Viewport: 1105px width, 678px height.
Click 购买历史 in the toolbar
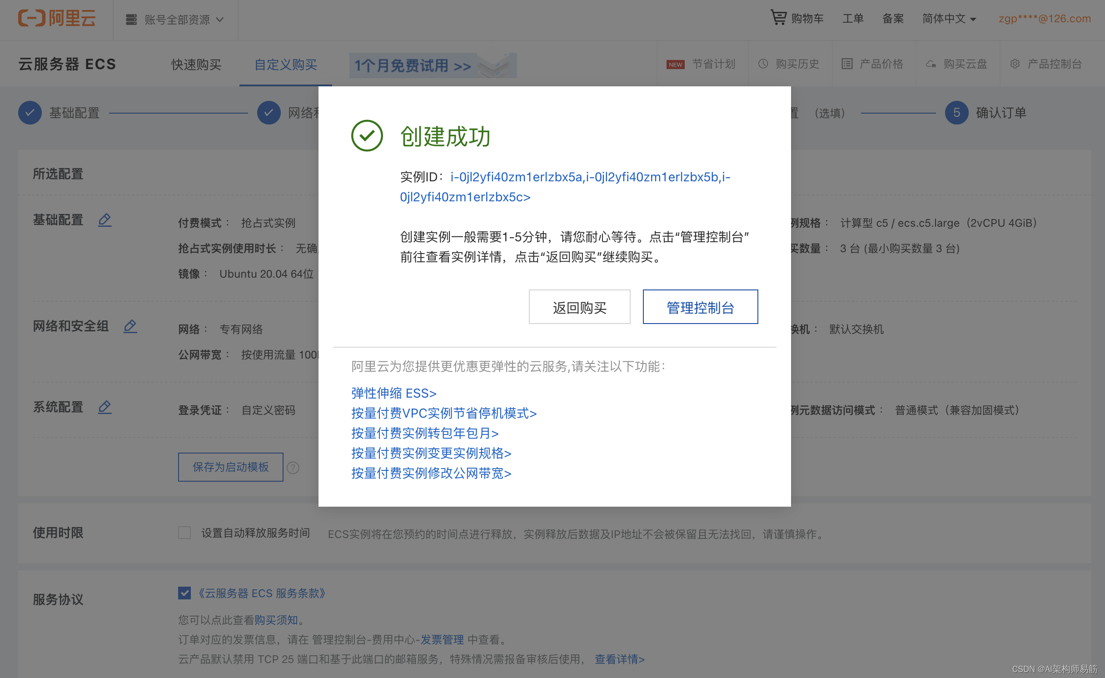[x=797, y=64]
